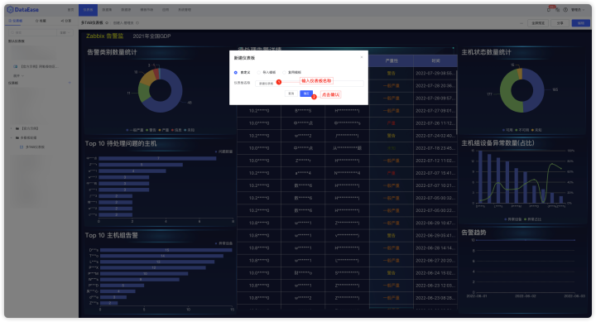This screenshot has height=322, width=596.
Task: Open the 模板市场 top navigation tab
Action: (147, 10)
